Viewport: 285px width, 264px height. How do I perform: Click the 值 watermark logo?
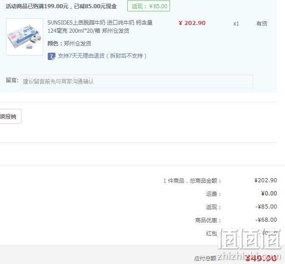250,239
